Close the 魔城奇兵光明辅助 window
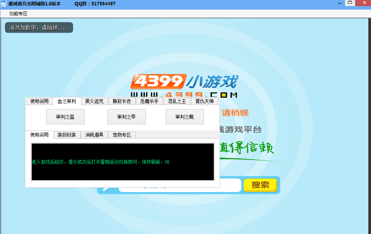Viewport: 371px width, 234px height. [x=364, y=3]
